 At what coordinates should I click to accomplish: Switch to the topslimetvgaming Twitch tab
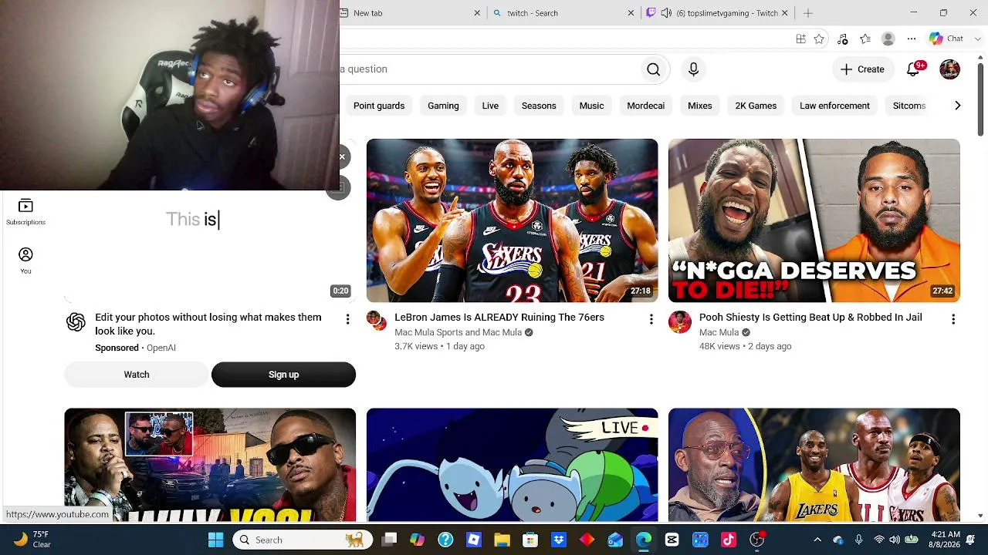718,13
